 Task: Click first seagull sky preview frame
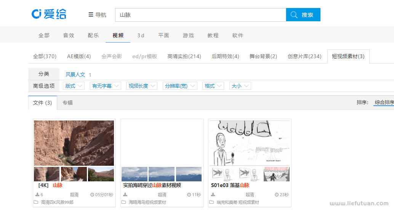click(x=135, y=174)
